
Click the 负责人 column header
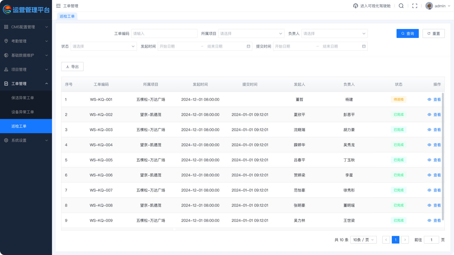point(349,85)
